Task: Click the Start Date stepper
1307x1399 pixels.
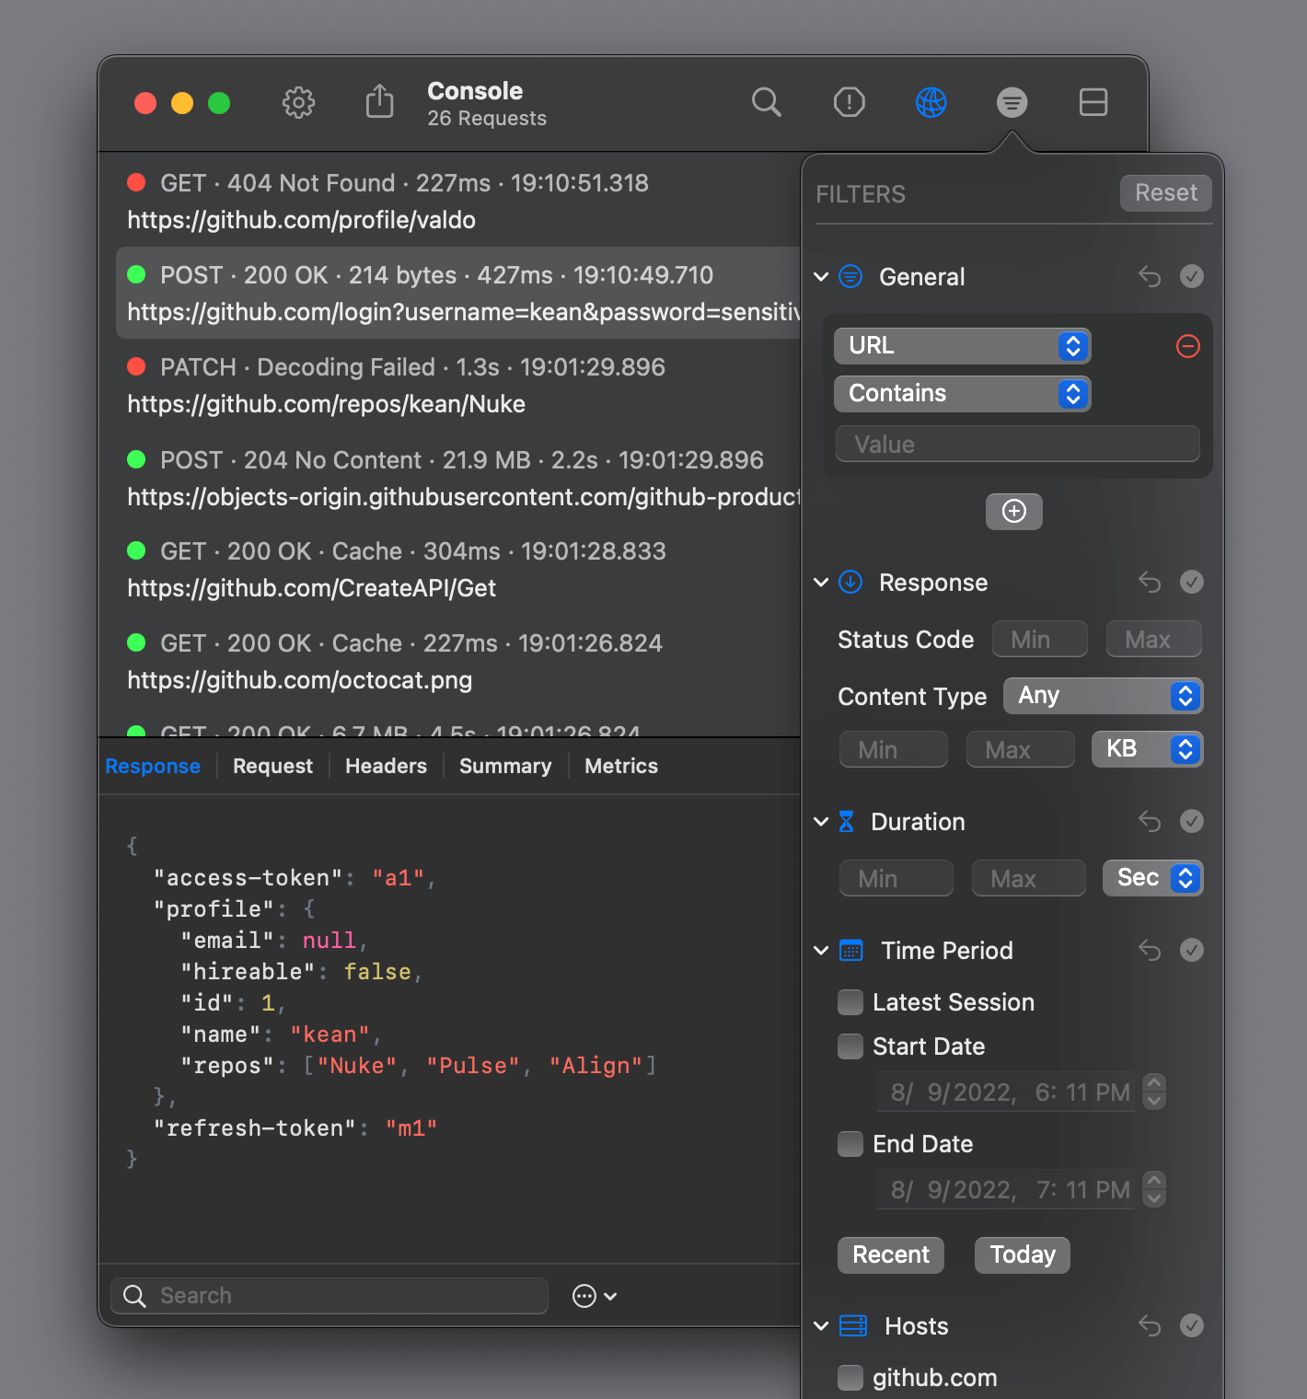Action: [1154, 1092]
